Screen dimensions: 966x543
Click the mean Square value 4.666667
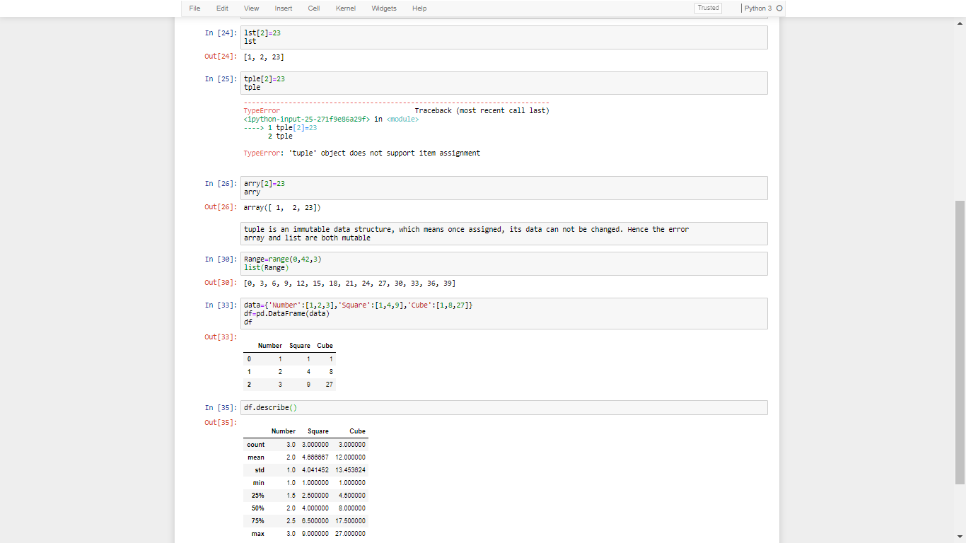315,457
